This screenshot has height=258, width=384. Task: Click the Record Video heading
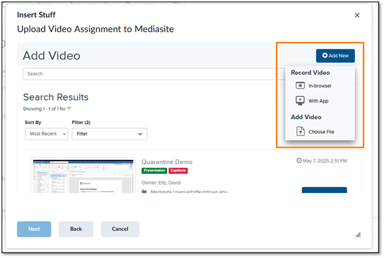pyautogui.click(x=310, y=73)
